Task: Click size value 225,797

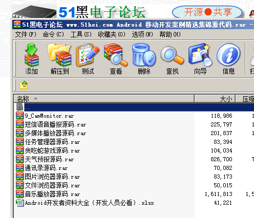Action: point(221,124)
